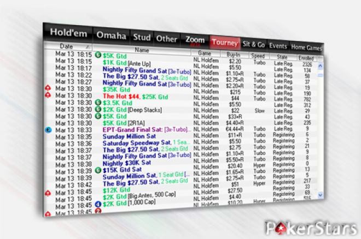The image size is (361, 239).
Task: Click the scrollbar down arrow
Action: pos(321,195)
